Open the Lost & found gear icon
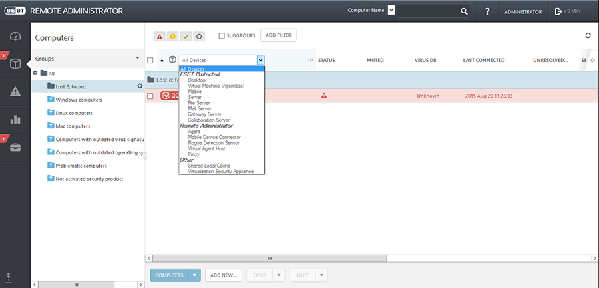 (140, 86)
